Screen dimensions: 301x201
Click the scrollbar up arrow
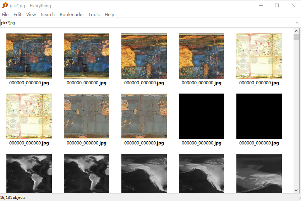296,31
